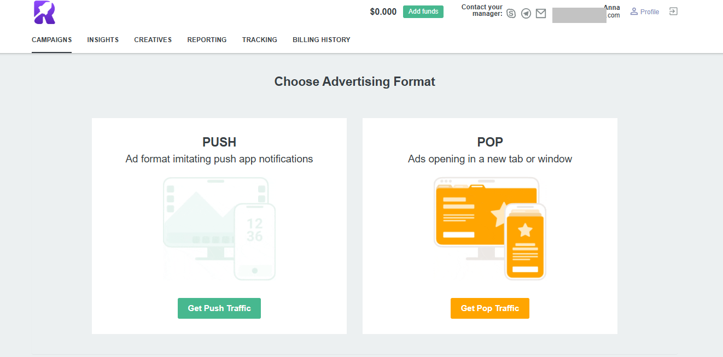
Task: Click the $0.000 account balance
Action: point(383,12)
